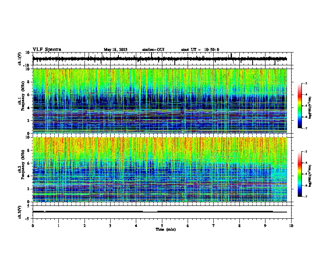
Task: Click the "-5" tick on ch.3(V) axis
Action: [28, 219]
